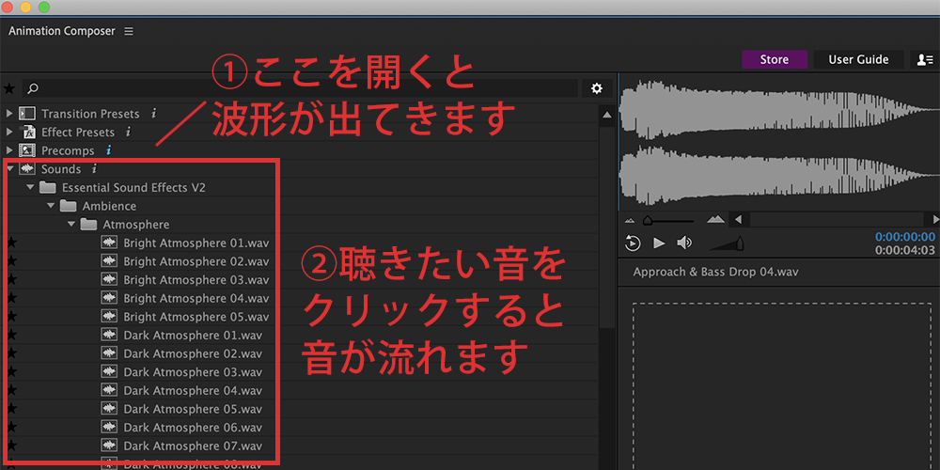The image size is (940, 470).
Task: Favorite Bright Atmosphere 03.wav with its star
Action: [x=10, y=280]
